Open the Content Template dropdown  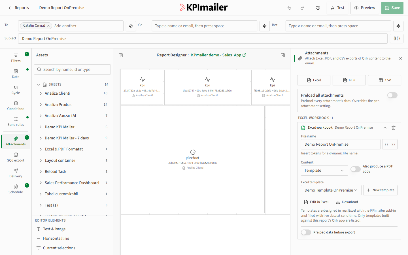point(324,171)
